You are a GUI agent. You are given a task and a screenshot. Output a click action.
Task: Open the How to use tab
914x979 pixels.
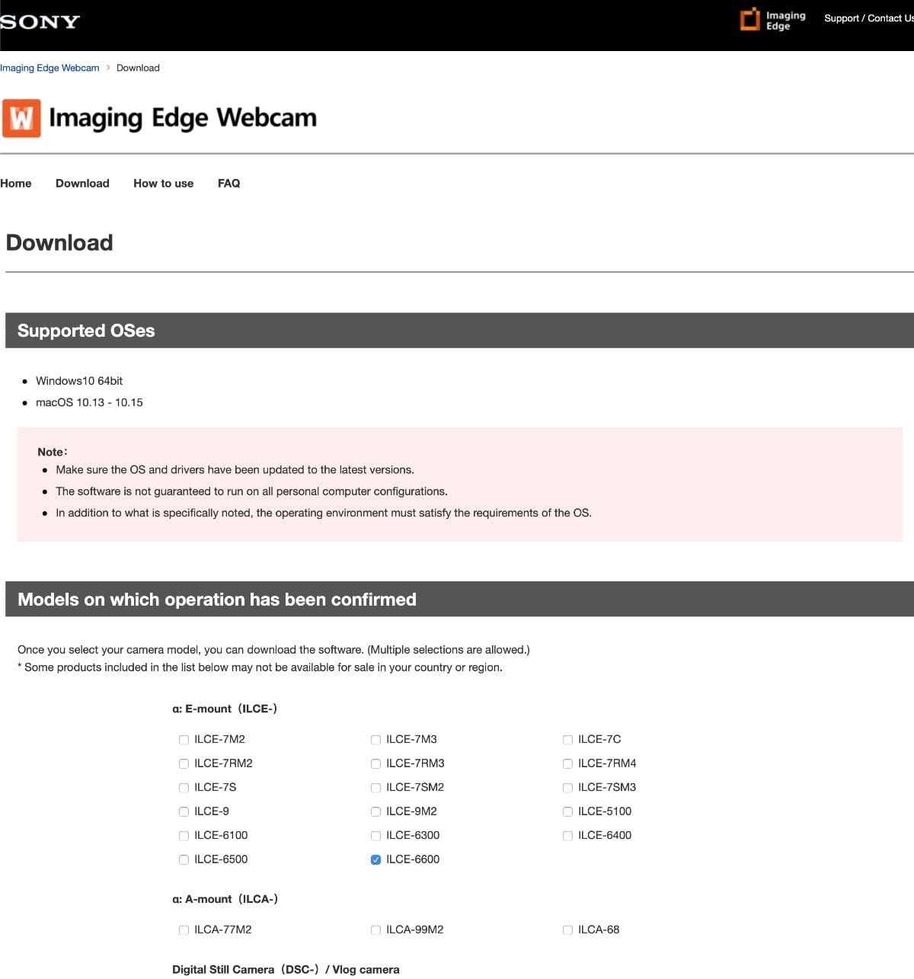163,184
